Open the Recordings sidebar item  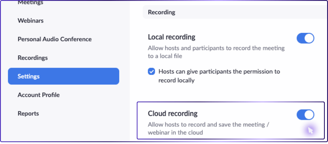coord(33,58)
